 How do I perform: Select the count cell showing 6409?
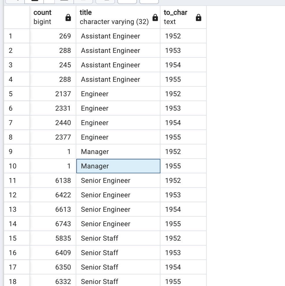pyautogui.click(x=53, y=252)
